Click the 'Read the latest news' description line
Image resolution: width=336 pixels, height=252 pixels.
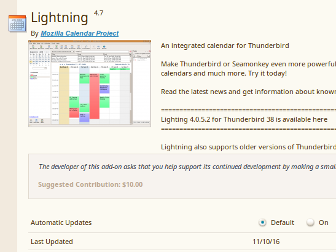coord(248,92)
